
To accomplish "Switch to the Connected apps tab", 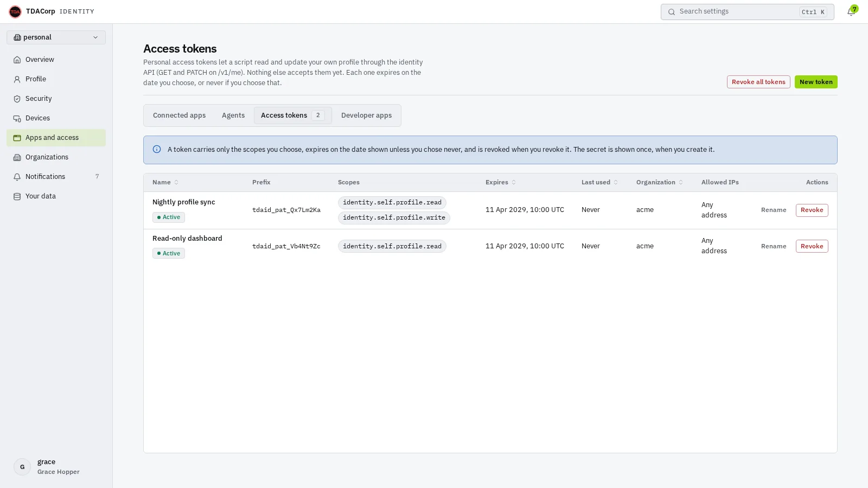I will coord(180,115).
